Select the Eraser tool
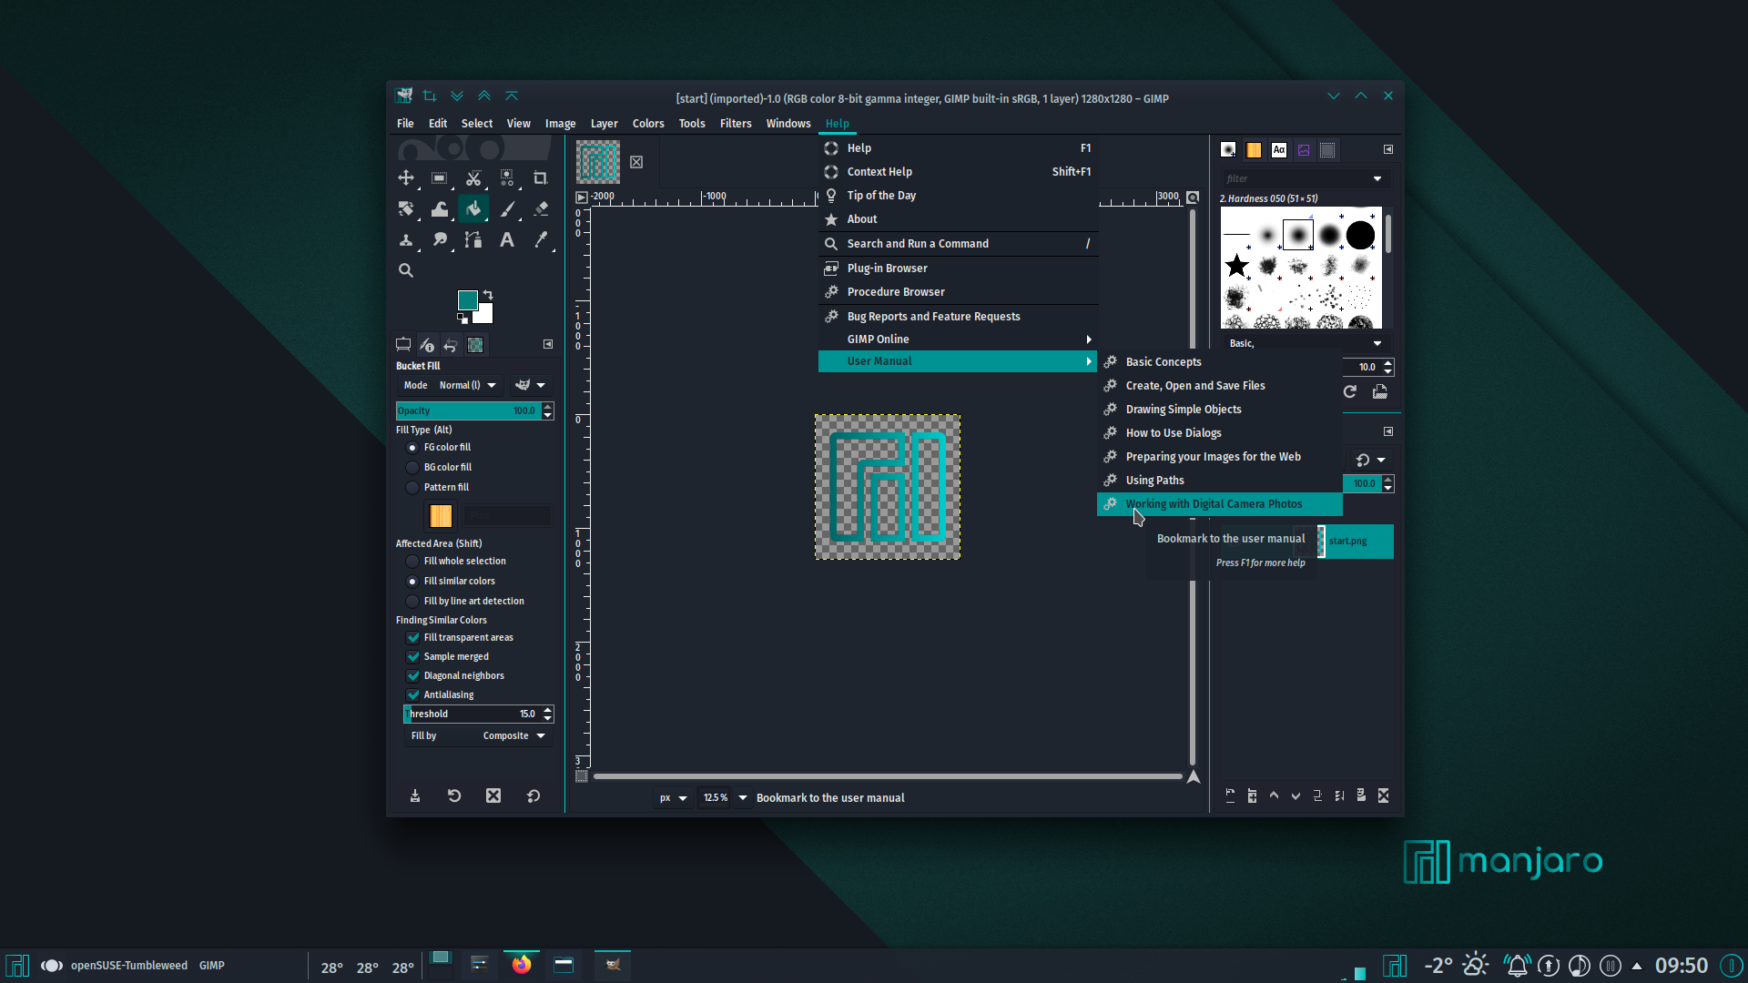The height and width of the screenshot is (983, 1748). click(541, 208)
